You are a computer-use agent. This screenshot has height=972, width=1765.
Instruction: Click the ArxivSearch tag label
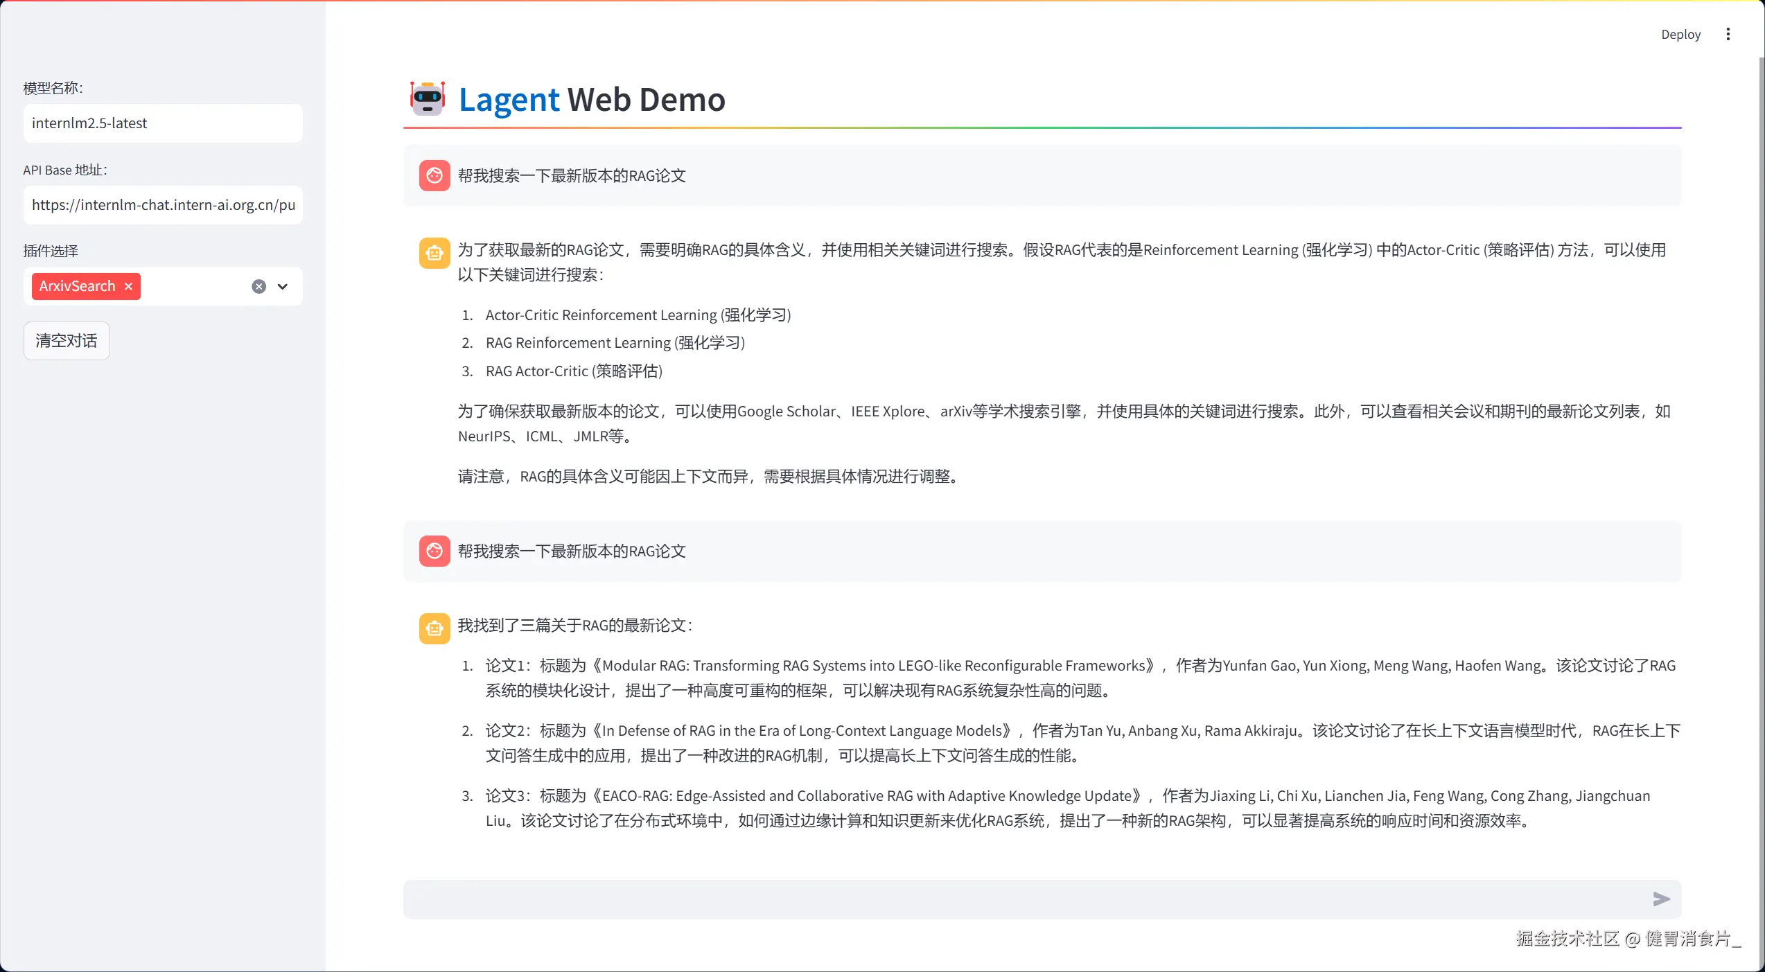tap(77, 286)
